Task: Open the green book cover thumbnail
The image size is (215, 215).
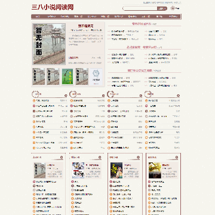Action: tap(67, 76)
